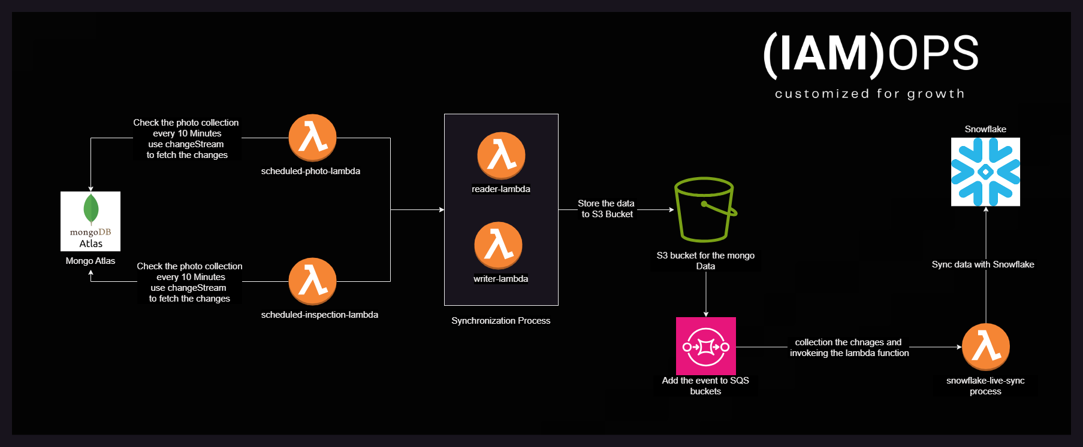Image resolution: width=1083 pixels, height=447 pixels.
Task: Click the 'Store the data to S3 Bucket' label
Action: pos(607,209)
